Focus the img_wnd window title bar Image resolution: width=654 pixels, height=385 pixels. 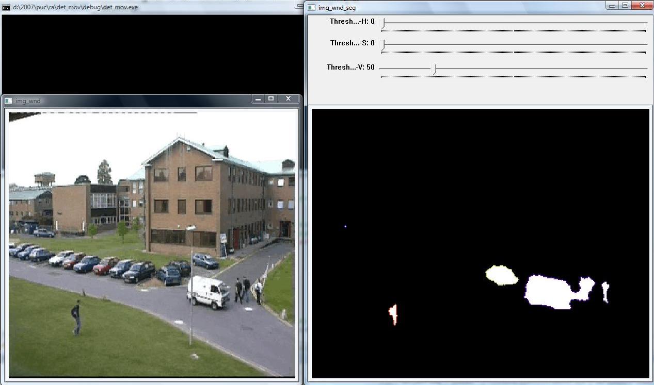pos(129,101)
